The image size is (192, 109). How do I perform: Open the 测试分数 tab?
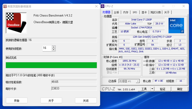click(x=156, y=12)
